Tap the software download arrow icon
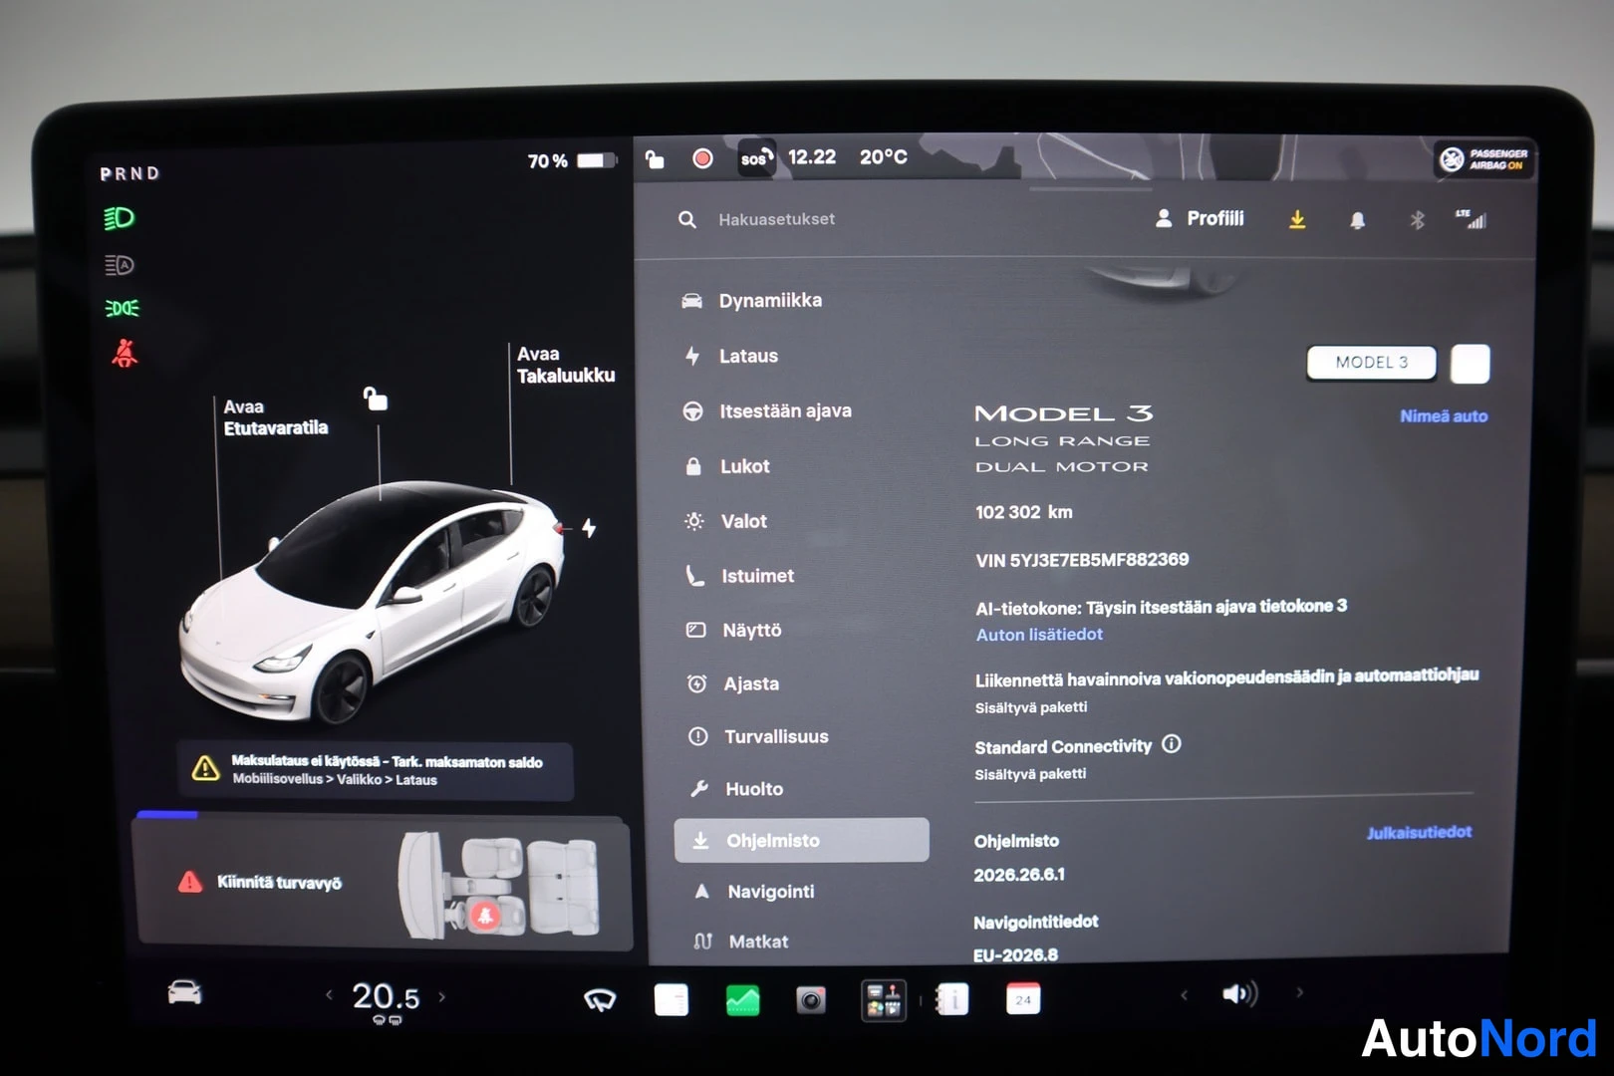This screenshot has width=1614, height=1076. pyautogui.click(x=1297, y=219)
